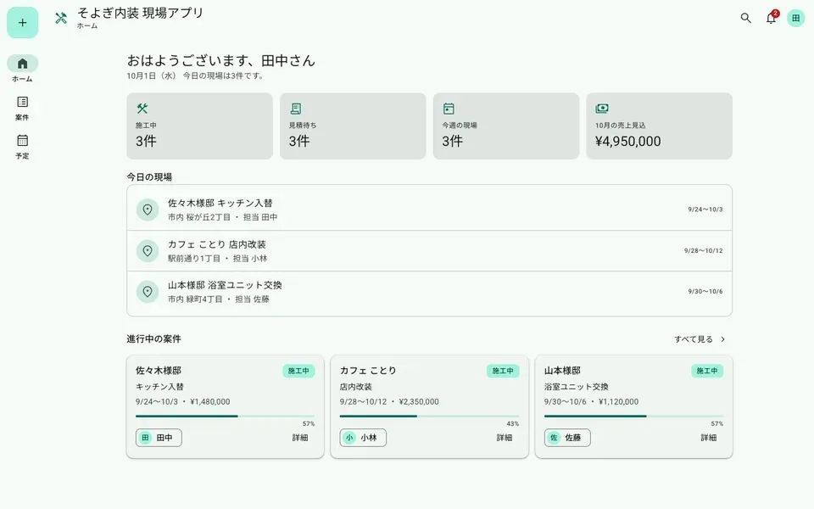Select 山本様邸 浴室ユニット交換 site row
The image size is (814, 509).
pyautogui.click(x=429, y=291)
